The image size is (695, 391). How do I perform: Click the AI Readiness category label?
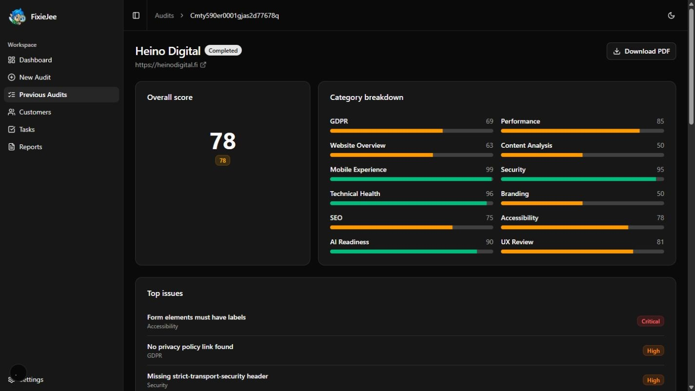[350, 242]
